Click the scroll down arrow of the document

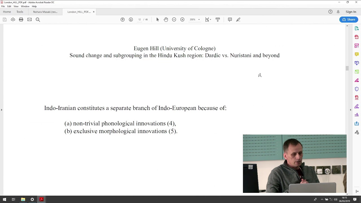point(347,194)
